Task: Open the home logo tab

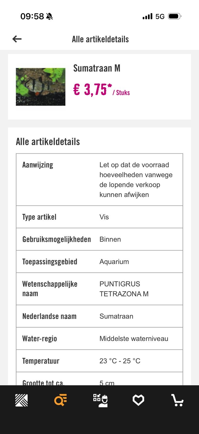Action: point(21,400)
